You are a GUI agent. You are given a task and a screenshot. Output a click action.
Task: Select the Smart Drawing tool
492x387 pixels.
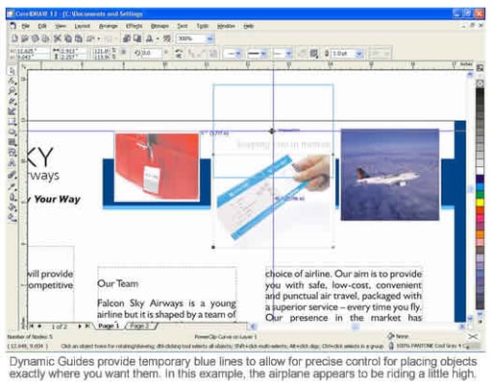click(x=12, y=111)
